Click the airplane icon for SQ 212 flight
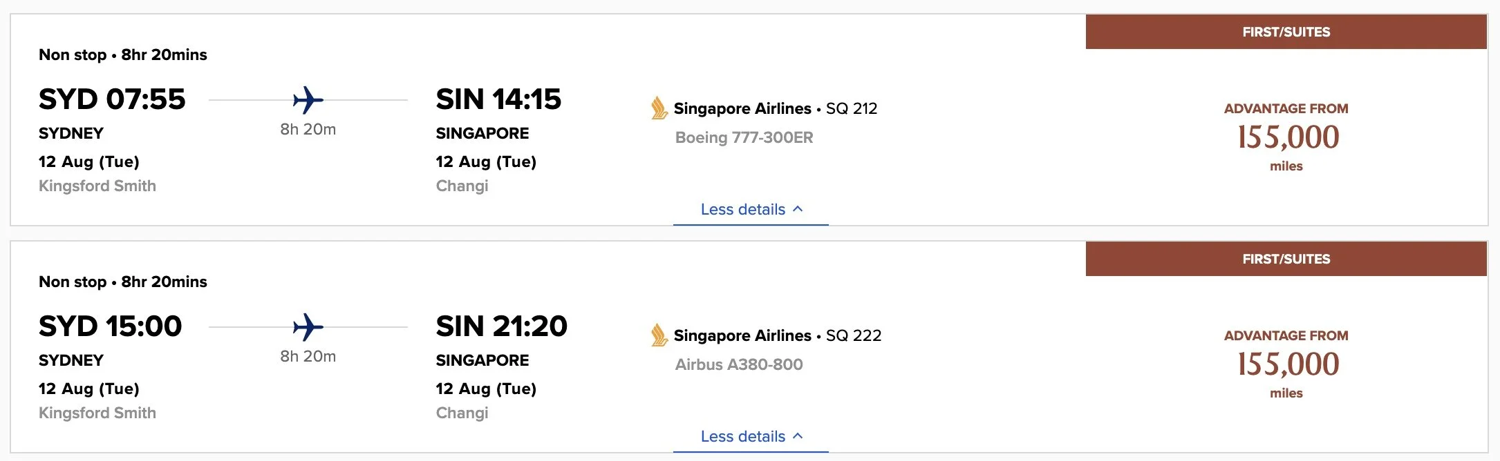Screen dimensions: 1500x461 point(308,100)
